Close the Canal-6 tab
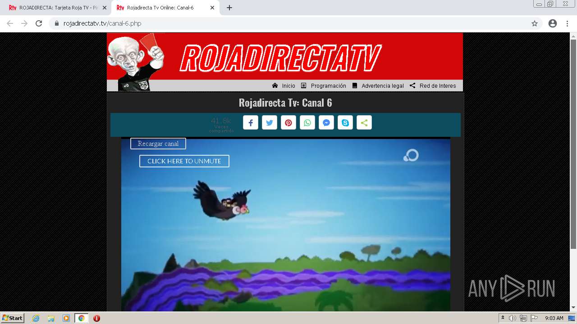The width and height of the screenshot is (577, 324). tap(212, 8)
